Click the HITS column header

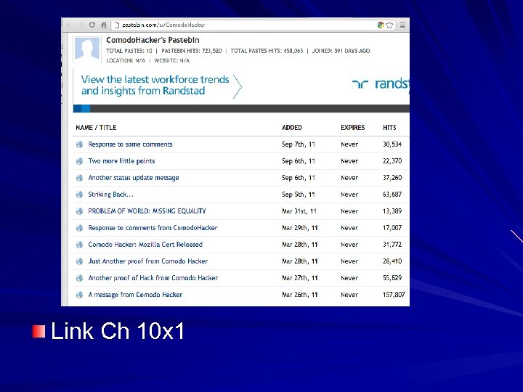389,127
